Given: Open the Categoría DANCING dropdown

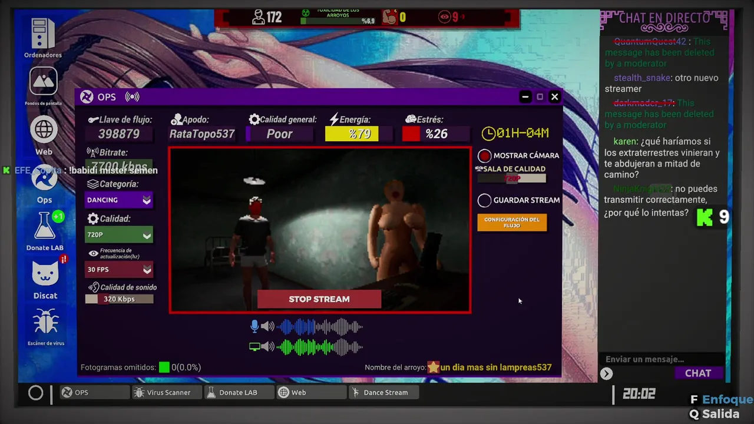Looking at the screenshot, I should pos(118,200).
